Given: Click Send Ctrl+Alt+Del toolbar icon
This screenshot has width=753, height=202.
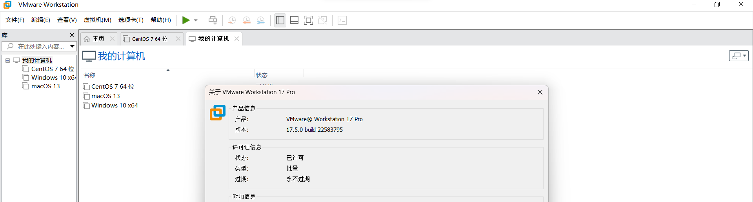Looking at the screenshot, I should click(213, 20).
